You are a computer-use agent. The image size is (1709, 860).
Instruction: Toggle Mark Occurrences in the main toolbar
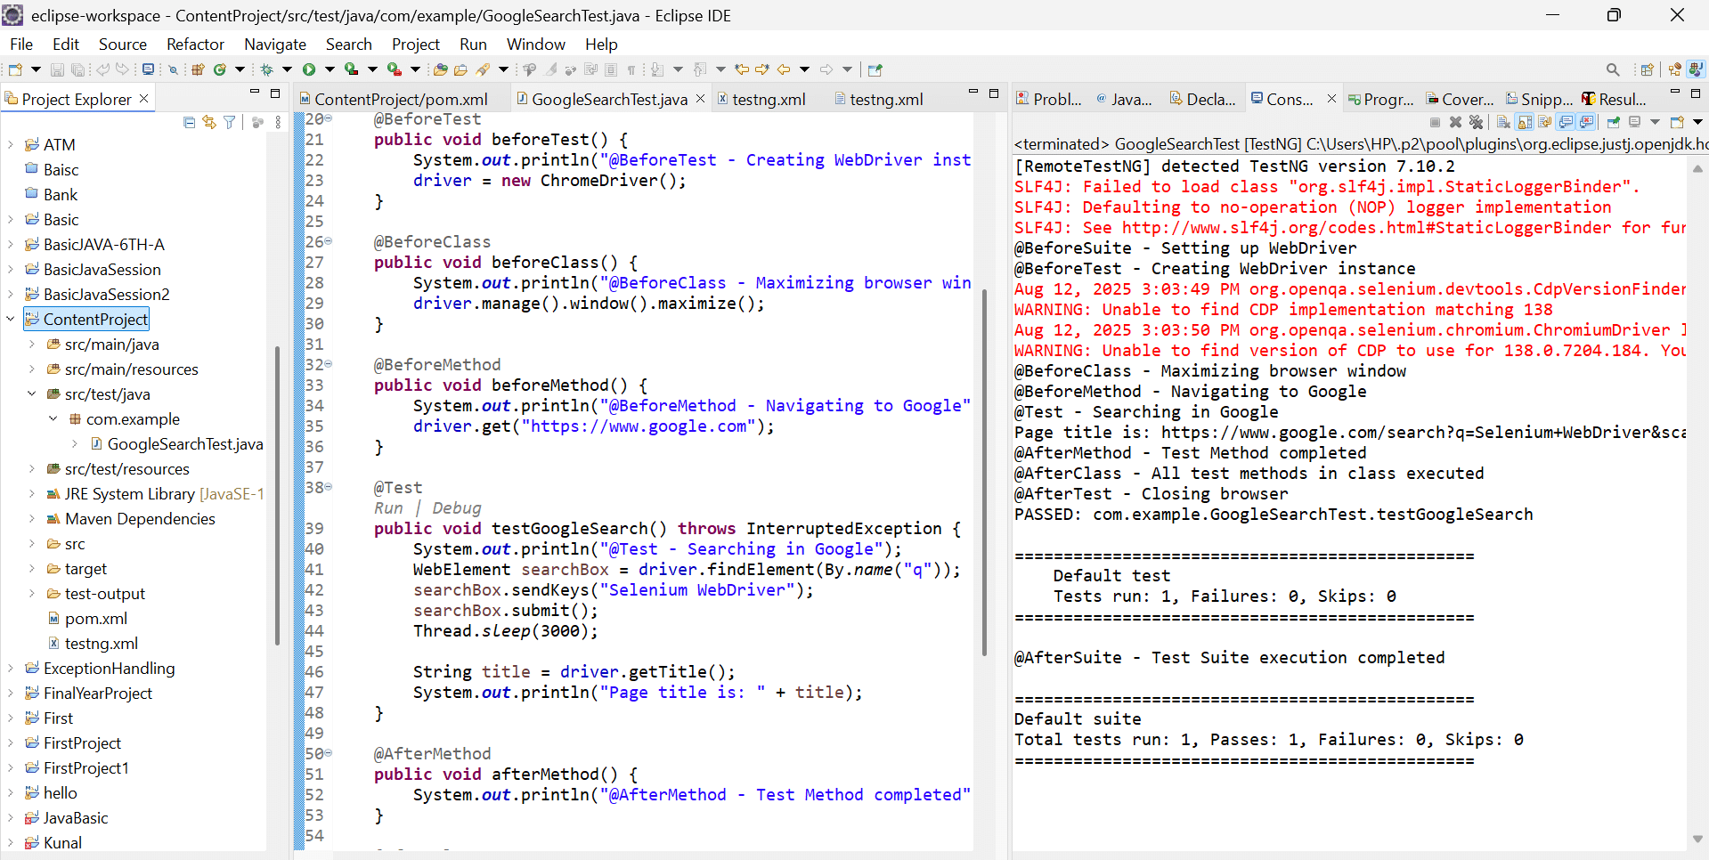pos(550,69)
